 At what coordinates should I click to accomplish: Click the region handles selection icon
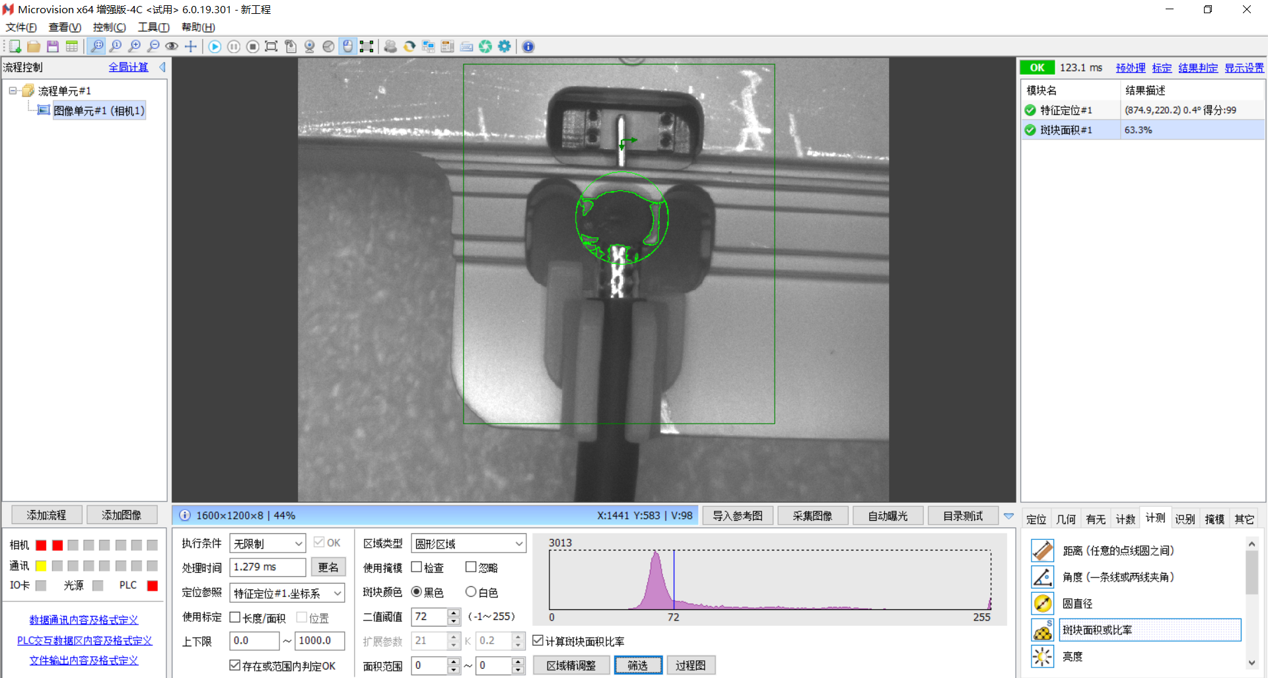tap(367, 46)
